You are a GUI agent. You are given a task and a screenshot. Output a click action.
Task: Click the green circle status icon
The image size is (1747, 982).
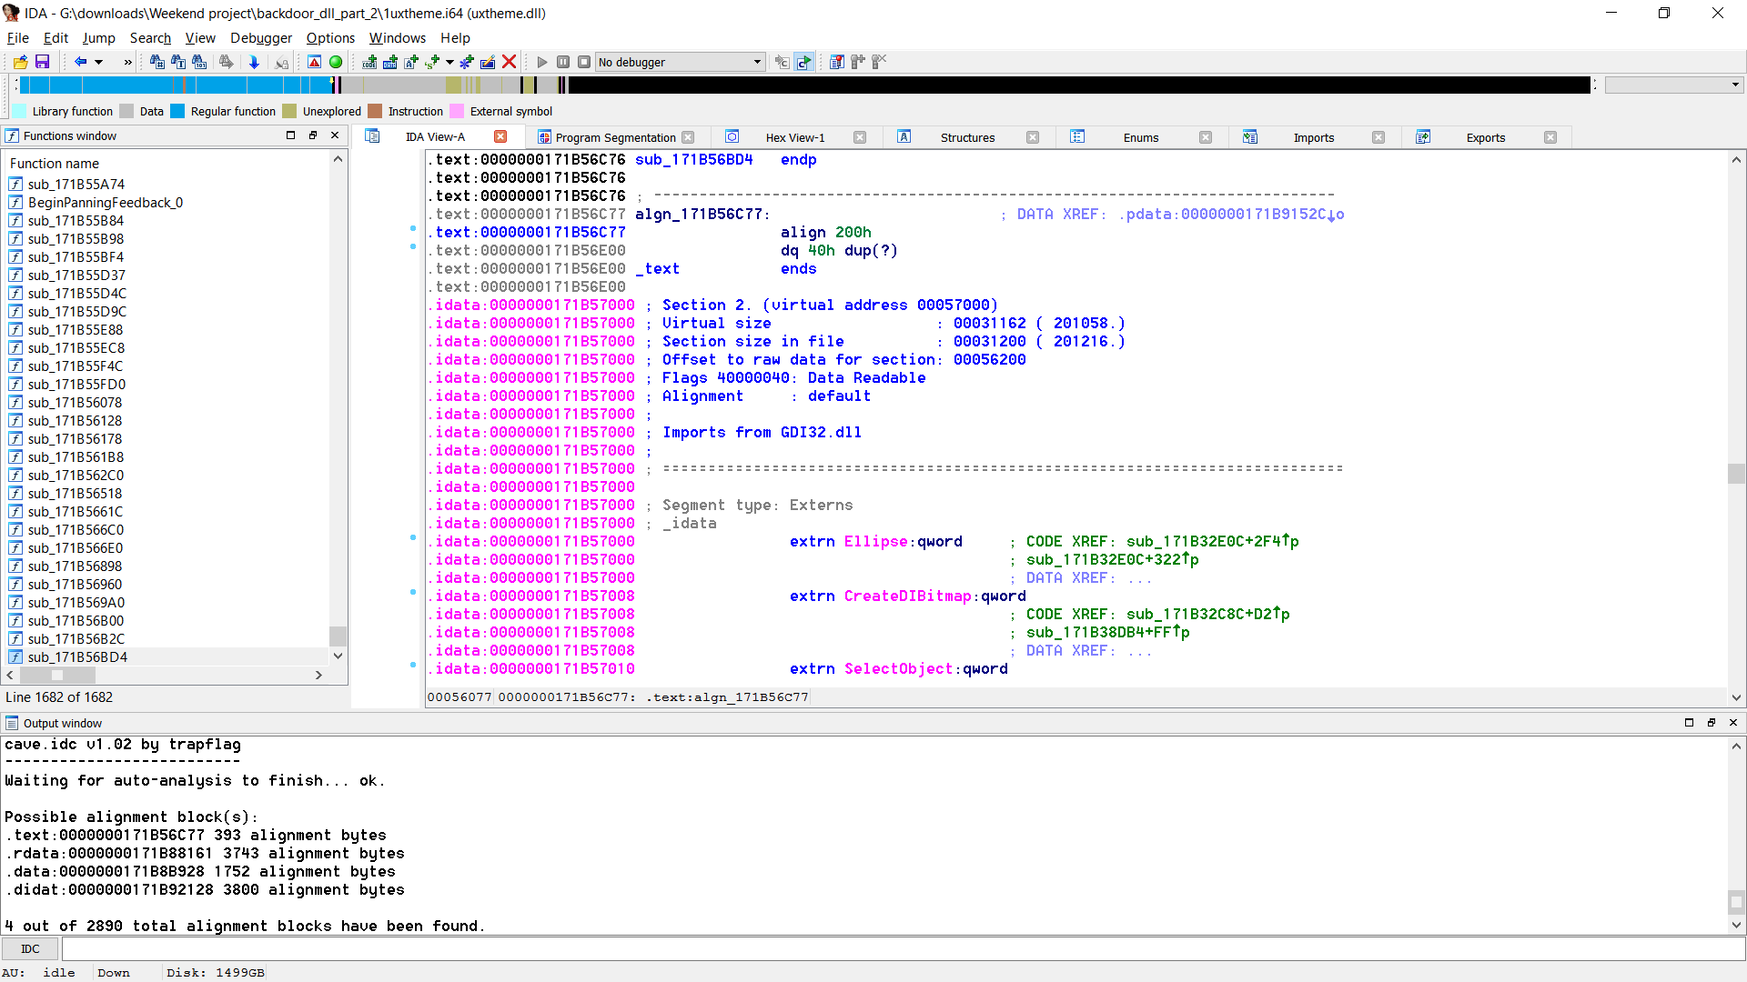pyautogui.click(x=336, y=62)
